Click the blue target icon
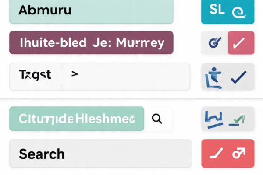Screen dimensions: 263x175 (214, 42)
